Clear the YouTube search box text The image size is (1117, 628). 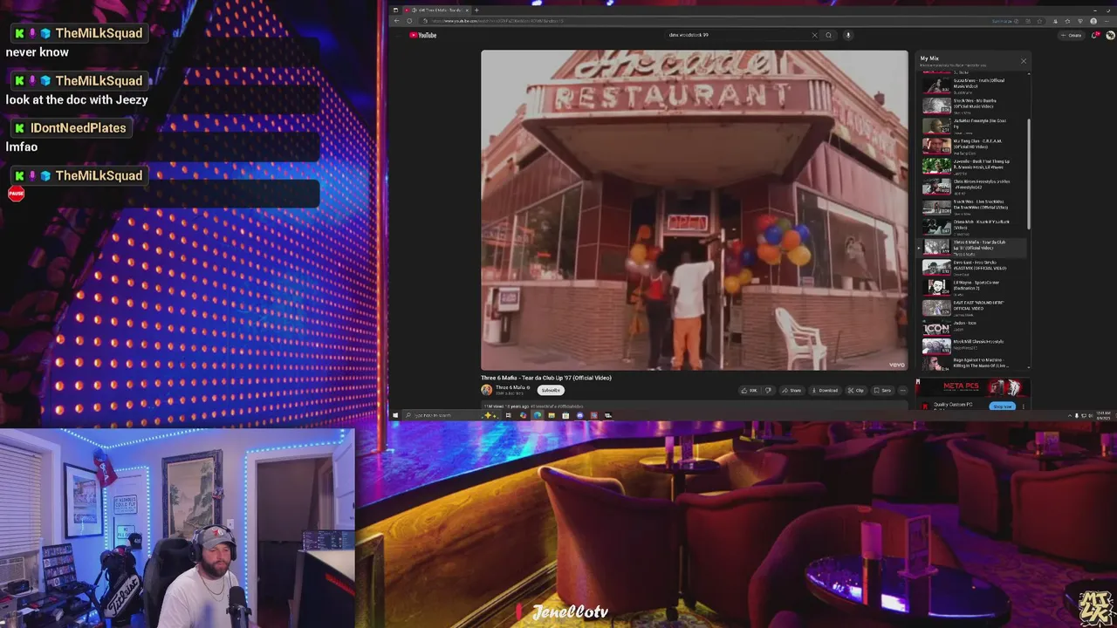[x=814, y=35]
